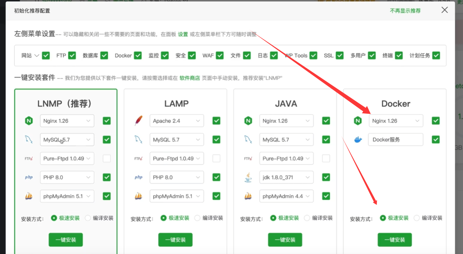Click the Docker服务 field in Docker card
The height and width of the screenshot is (254, 463).
point(396,140)
